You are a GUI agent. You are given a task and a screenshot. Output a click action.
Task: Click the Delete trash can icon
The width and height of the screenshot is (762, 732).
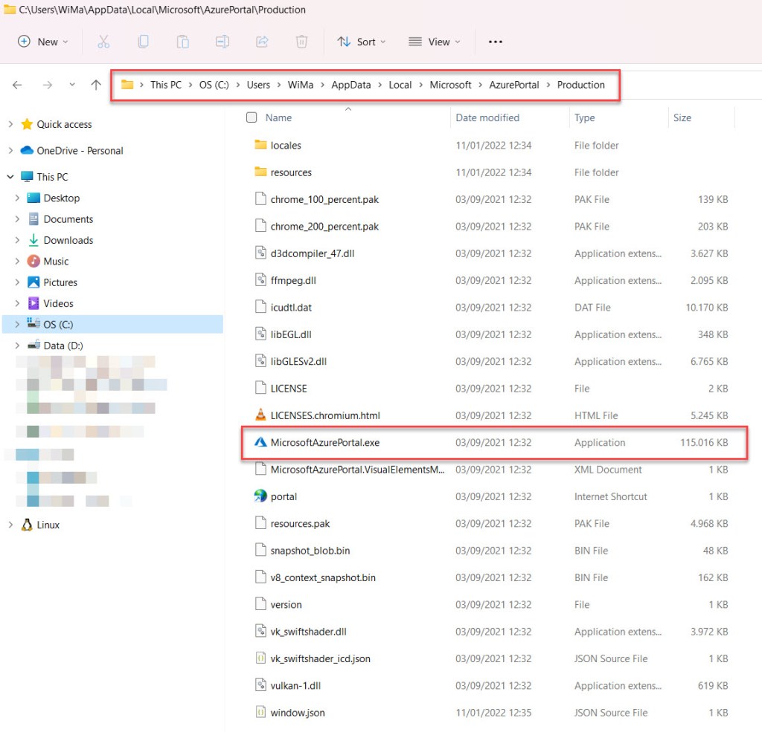coord(301,42)
